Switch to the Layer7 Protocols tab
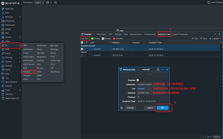 [x=180, y=34]
